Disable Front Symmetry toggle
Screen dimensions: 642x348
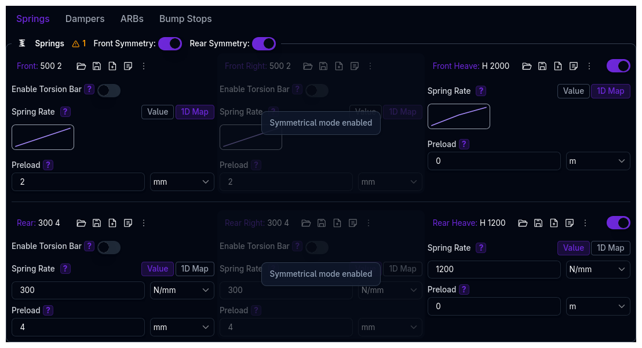170,43
